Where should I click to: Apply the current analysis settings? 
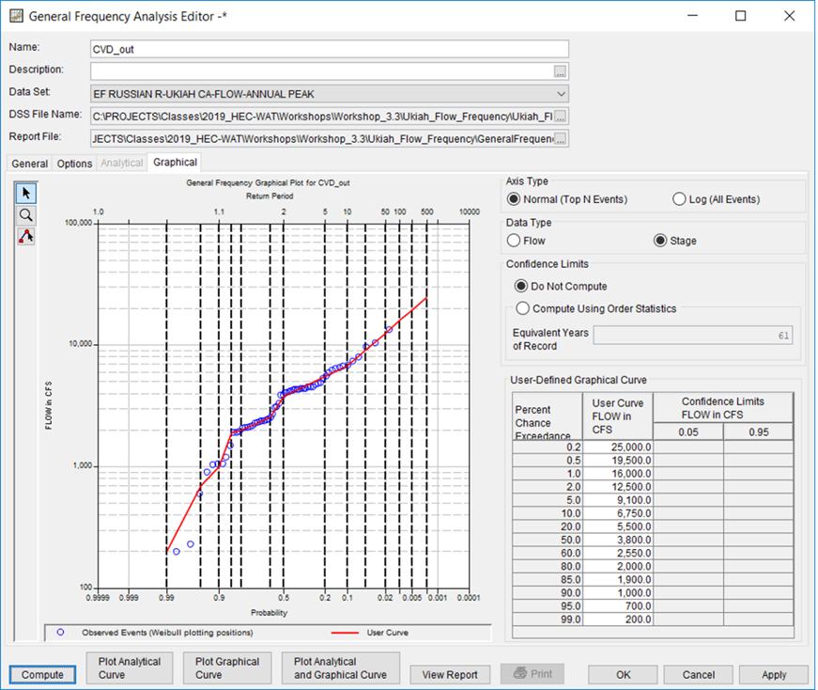pos(773,674)
